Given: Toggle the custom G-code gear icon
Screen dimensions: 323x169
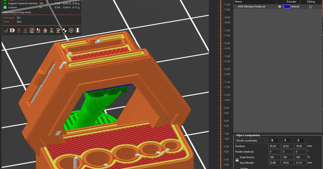Looking at the screenshot, I should tap(58, 31).
